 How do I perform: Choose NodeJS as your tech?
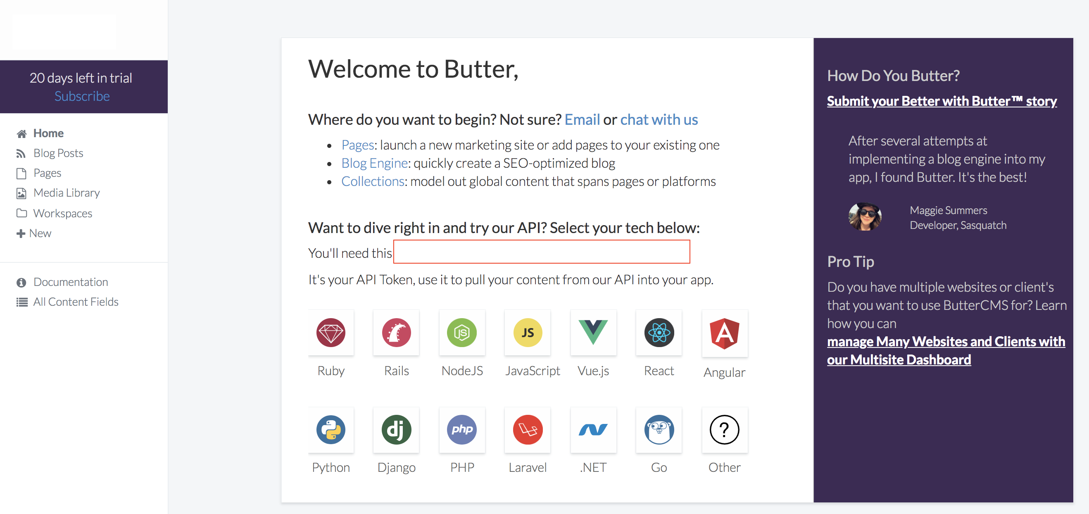(461, 333)
